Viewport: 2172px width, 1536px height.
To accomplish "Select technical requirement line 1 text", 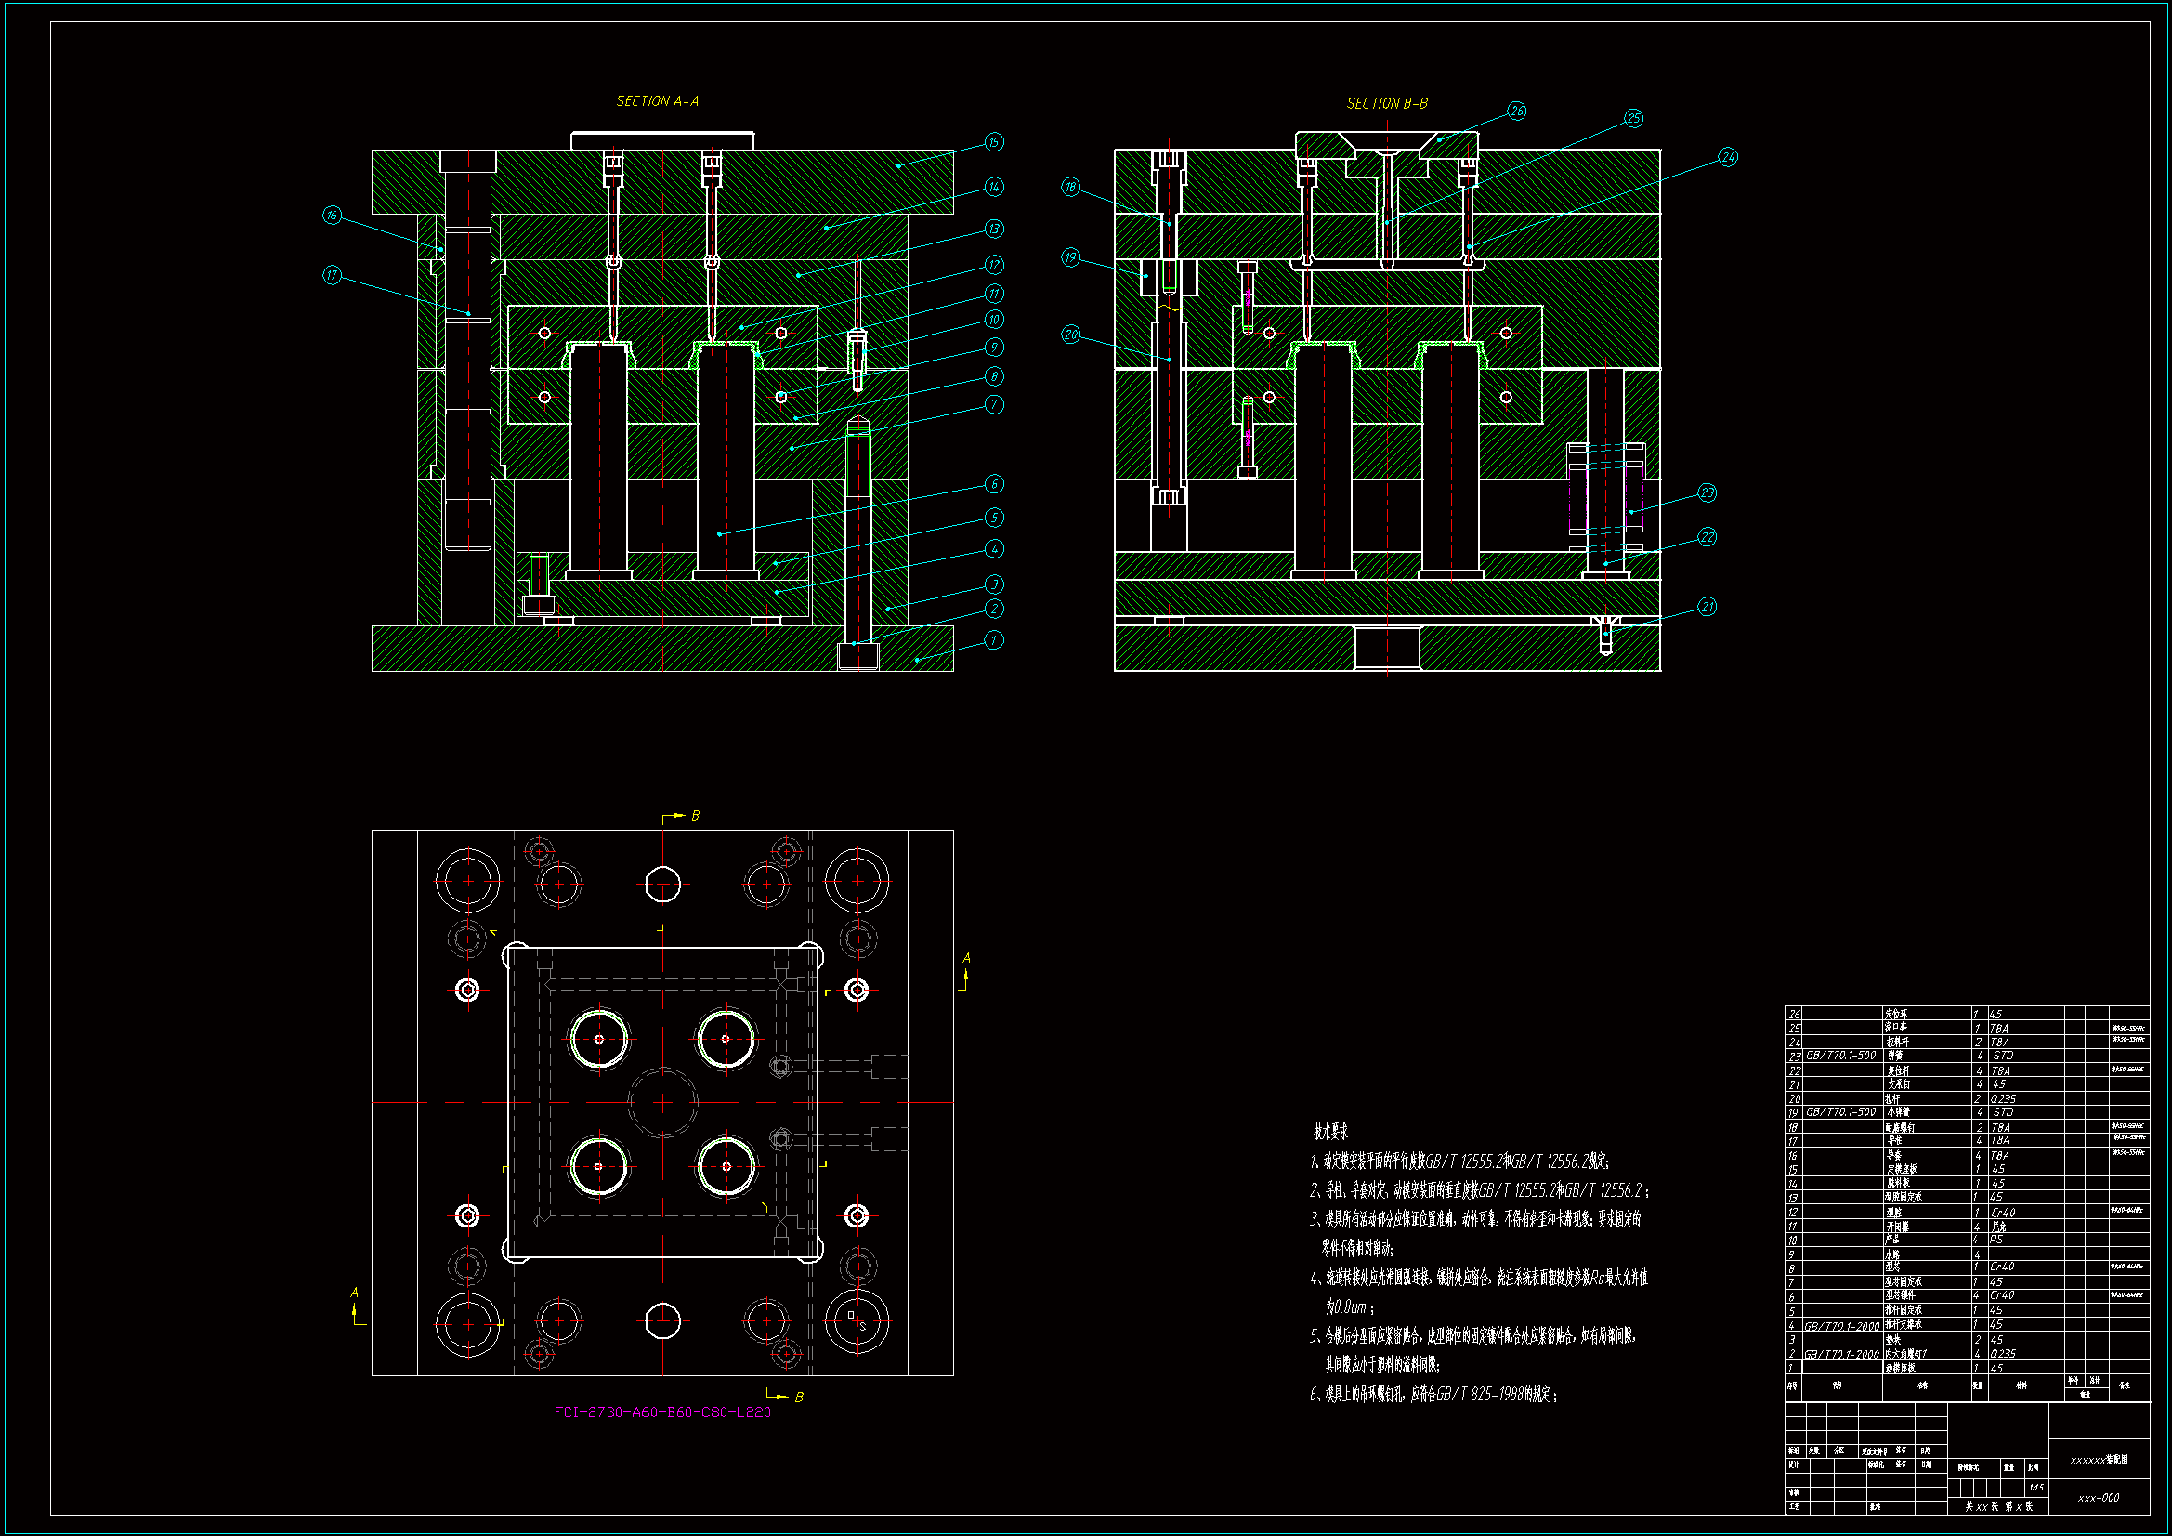I will (1459, 1162).
